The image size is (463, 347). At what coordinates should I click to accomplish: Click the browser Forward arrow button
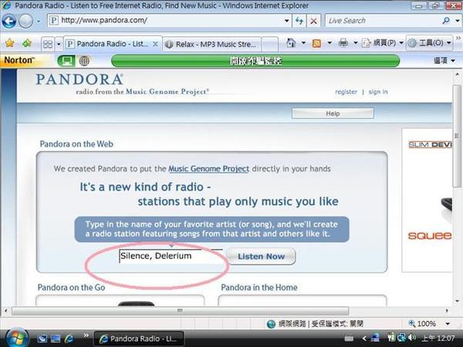[25, 22]
